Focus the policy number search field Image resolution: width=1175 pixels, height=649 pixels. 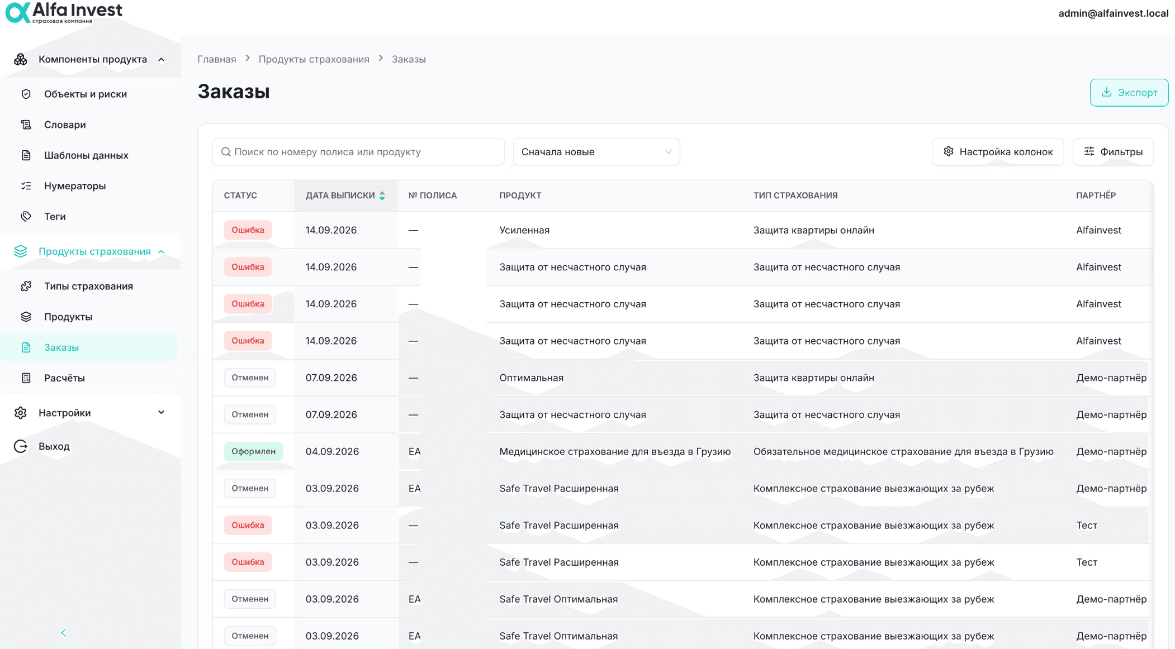tap(358, 152)
